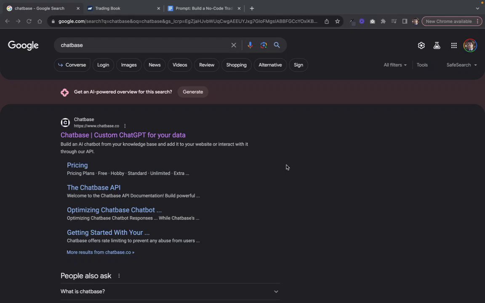This screenshot has width=485, height=303.
Task: Select the Review filter chip
Action: click(207, 65)
